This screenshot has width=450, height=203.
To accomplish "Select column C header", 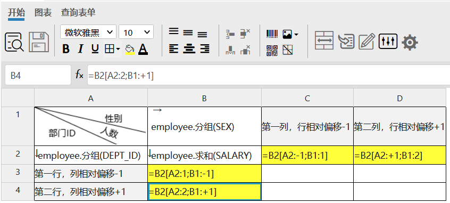I will pos(307,99).
